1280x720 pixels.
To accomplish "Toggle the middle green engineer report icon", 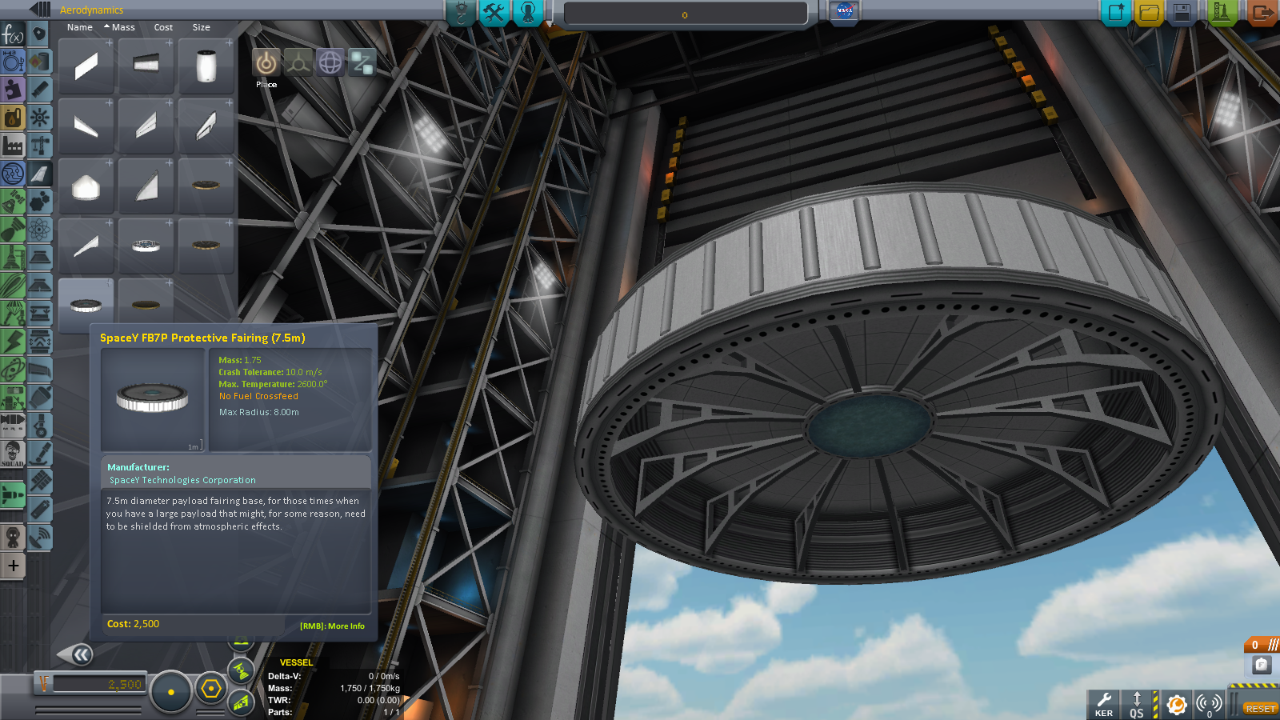I will (240, 672).
